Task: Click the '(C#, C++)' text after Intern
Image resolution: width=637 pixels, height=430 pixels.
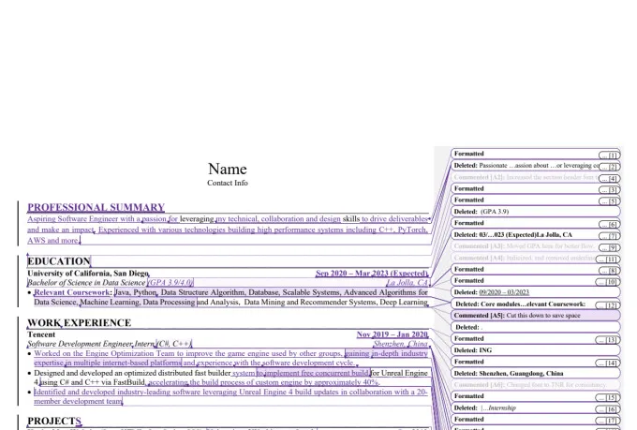Action: pyautogui.click(x=174, y=344)
